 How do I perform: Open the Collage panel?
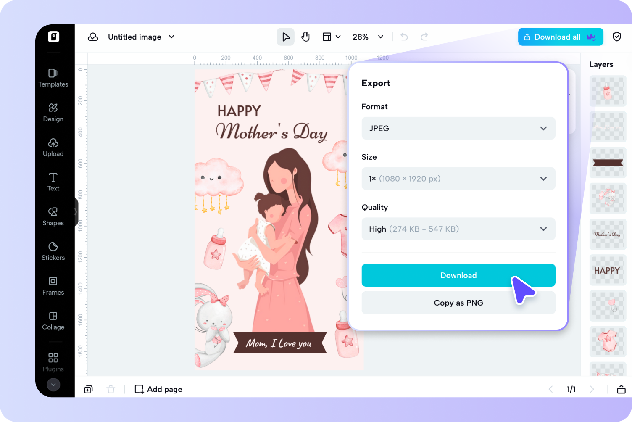point(53,321)
